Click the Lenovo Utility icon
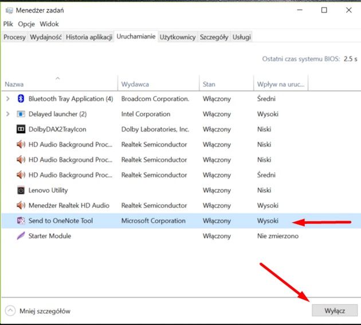361x325 pixels. 21,190
